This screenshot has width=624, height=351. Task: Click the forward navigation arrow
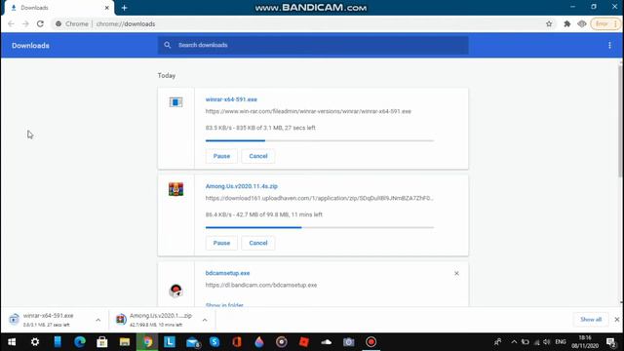point(25,23)
